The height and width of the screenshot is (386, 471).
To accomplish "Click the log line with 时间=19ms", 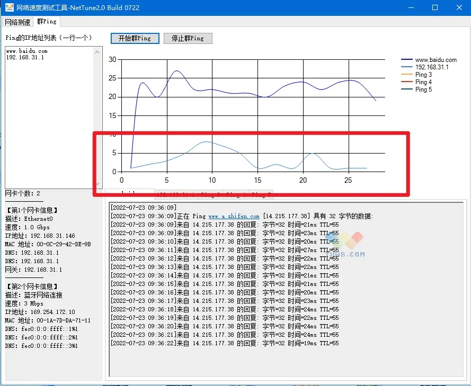I will 225,343.
